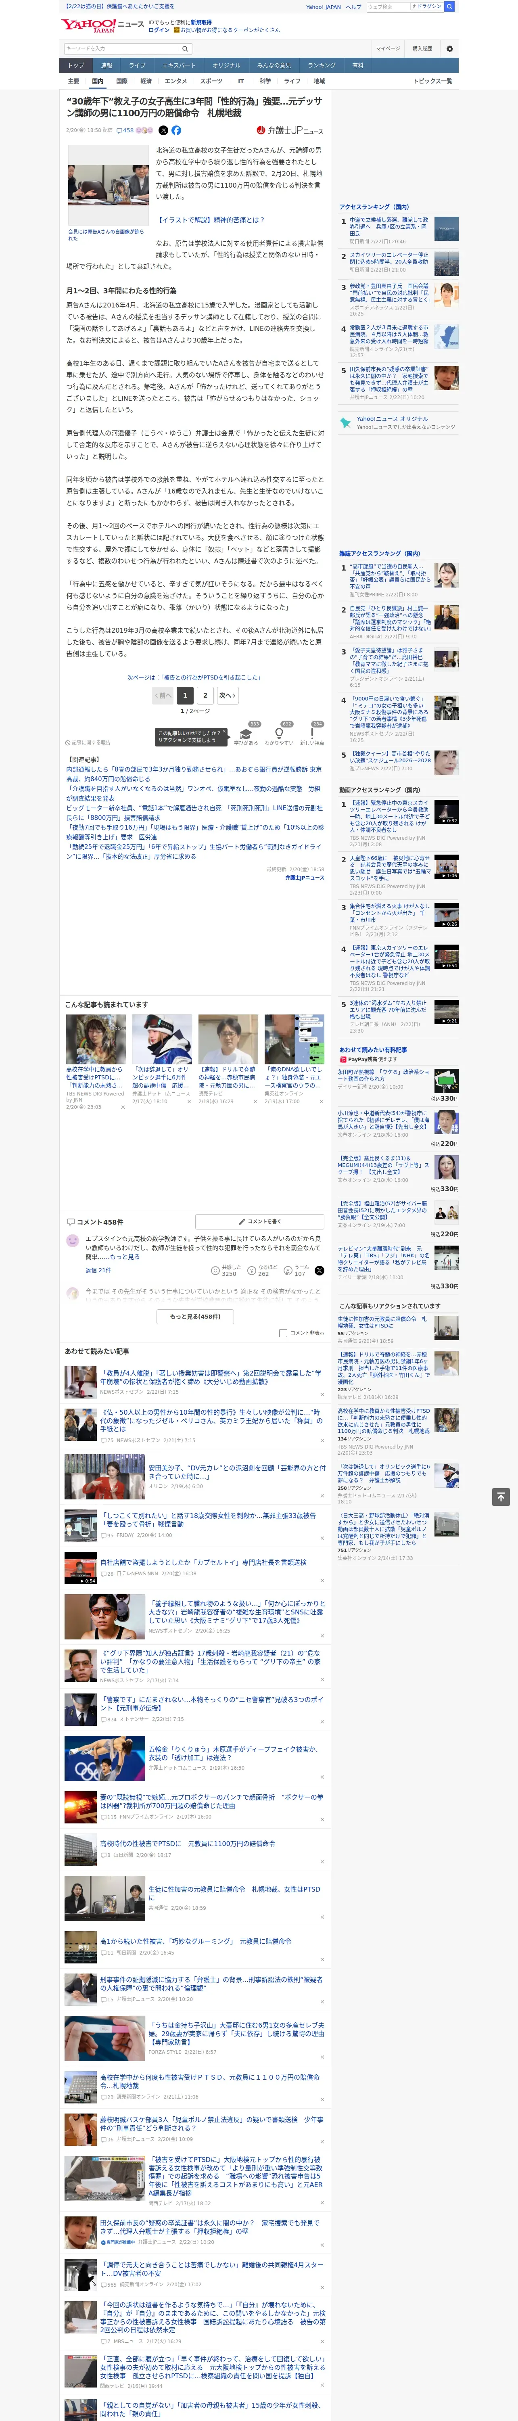Open the 速報 navigation tab
Image resolution: width=518 pixels, height=2421 pixels.
[x=106, y=66]
